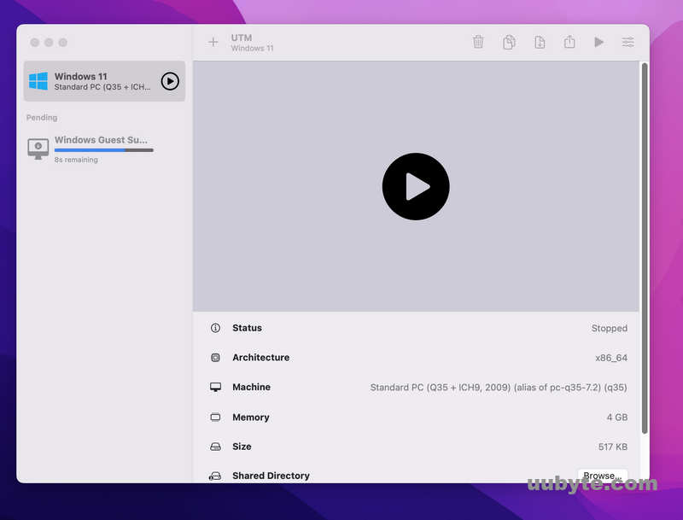Click the 'Architecture' label

point(261,358)
